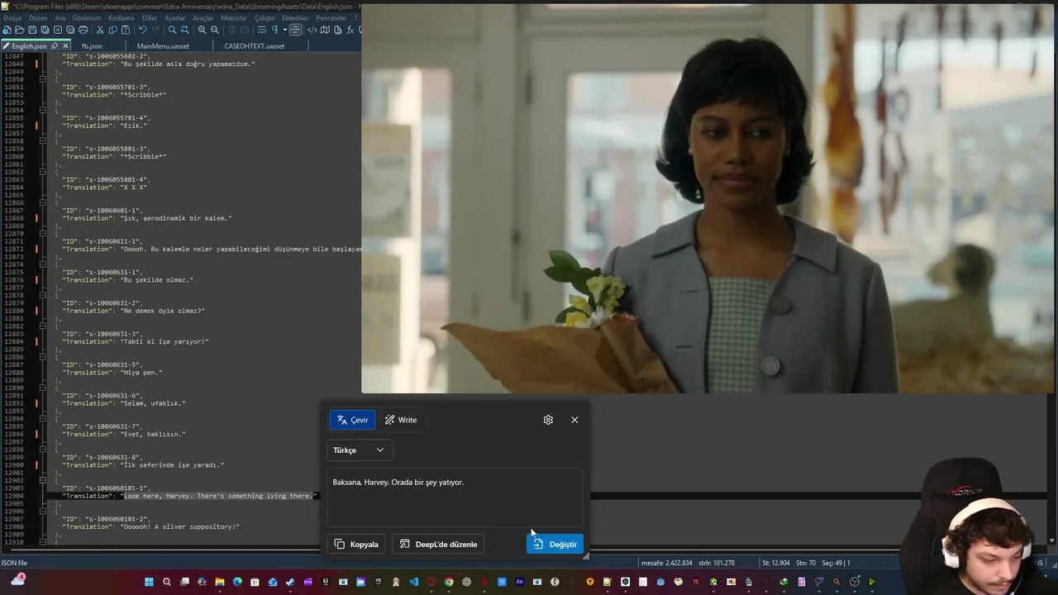The height and width of the screenshot is (595, 1058).
Task: Open the Dosya menu
Action: (12, 18)
